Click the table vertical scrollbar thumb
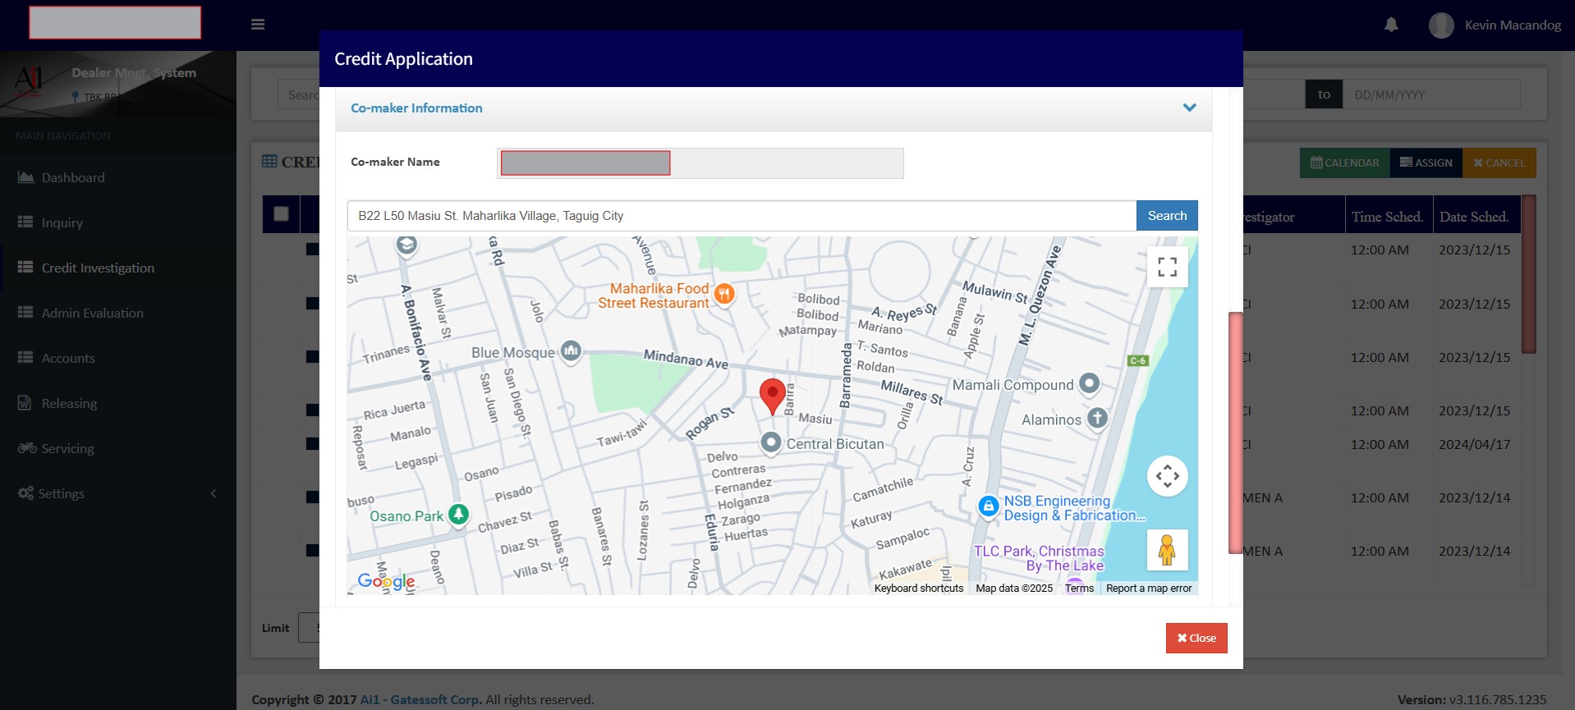This screenshot has height=710, width=1575. 1528,274
